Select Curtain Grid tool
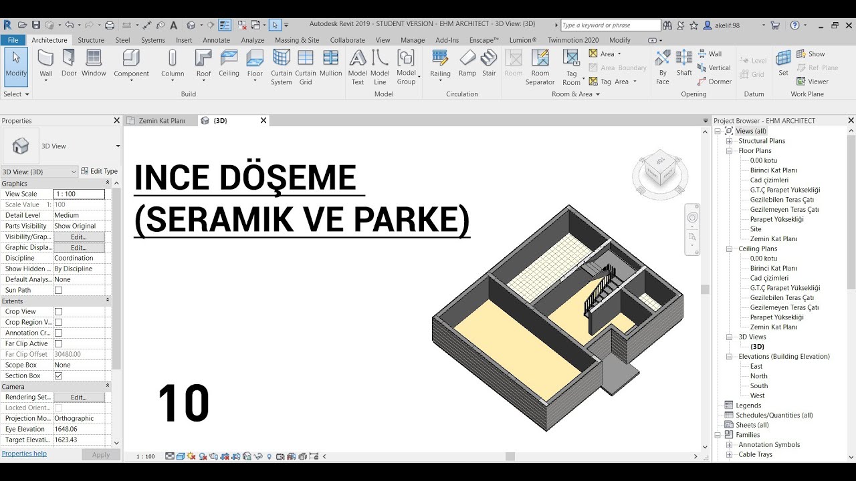Viewport: 856px width, 481px height. coord(306,67)
